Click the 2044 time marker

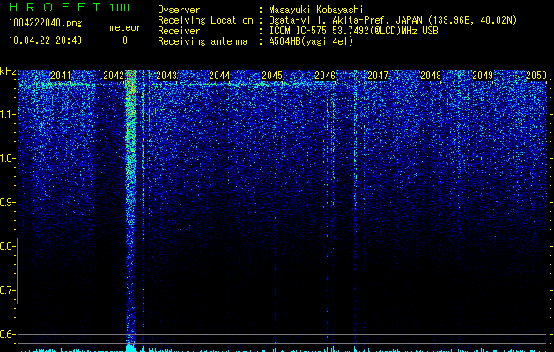click(219, 76)
